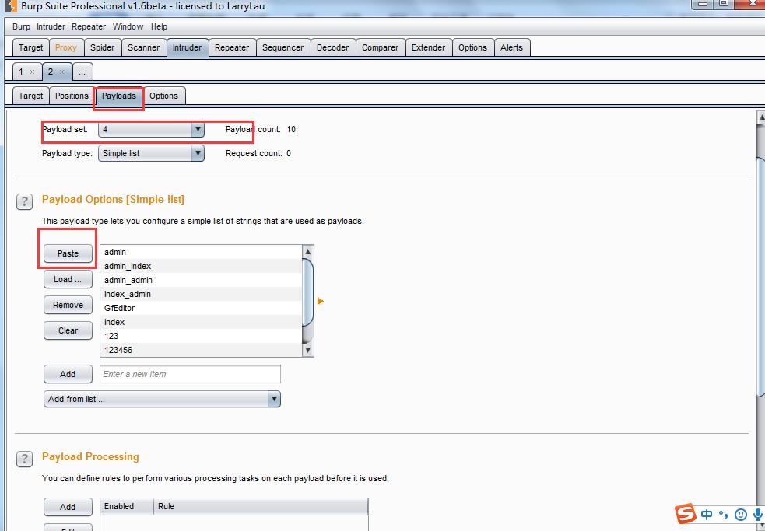765x531 pixels.
Task: Click the Enabled column header
Action: pyautogui.click(x=127, y=506)
